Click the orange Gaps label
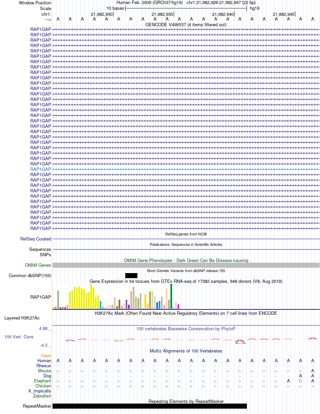The image size is (320, 414). [46, 355]
